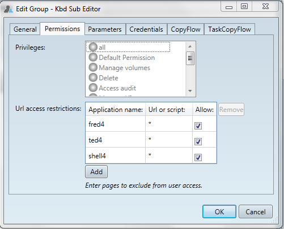The width and height of the screenshot is (284, 229).
Task: Select the shell4 application name cell
Action: click(116, 155)
